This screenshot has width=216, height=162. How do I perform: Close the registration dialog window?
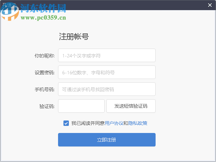[210, 5]
